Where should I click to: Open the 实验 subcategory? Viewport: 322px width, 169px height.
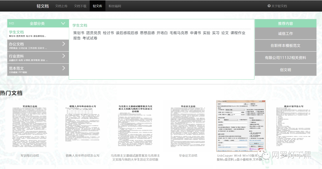206,33
